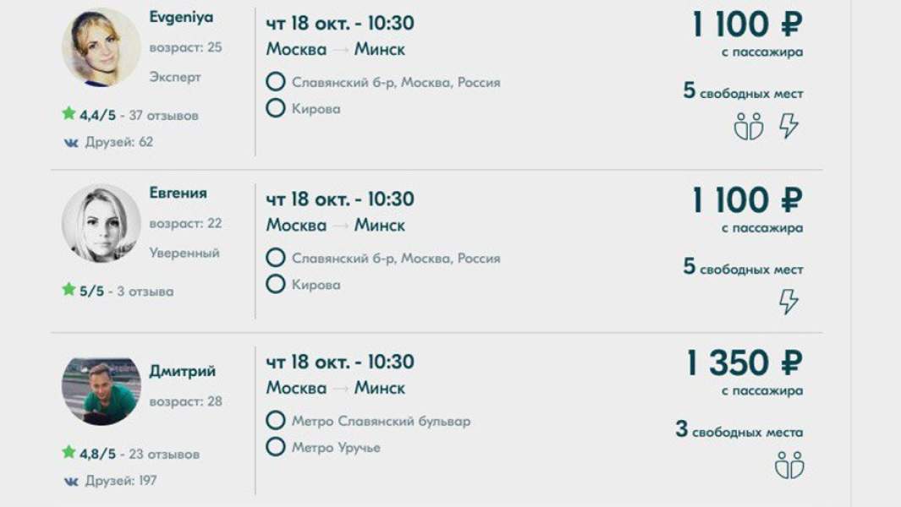The image size is (901, 507).
Task: Open the driver profile named Дмитрий
Action: pyautogui.click(x=182, y=372)
